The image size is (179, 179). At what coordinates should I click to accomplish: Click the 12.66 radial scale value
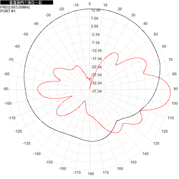pos(96,10)
